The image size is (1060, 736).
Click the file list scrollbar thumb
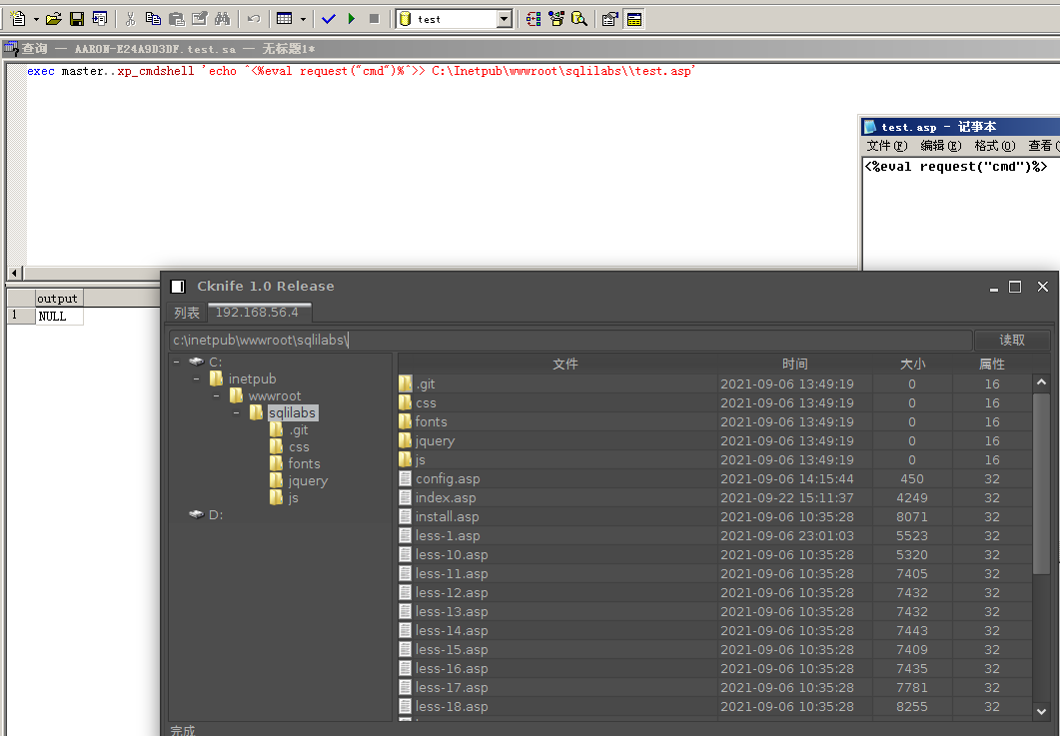point(1041,484)
